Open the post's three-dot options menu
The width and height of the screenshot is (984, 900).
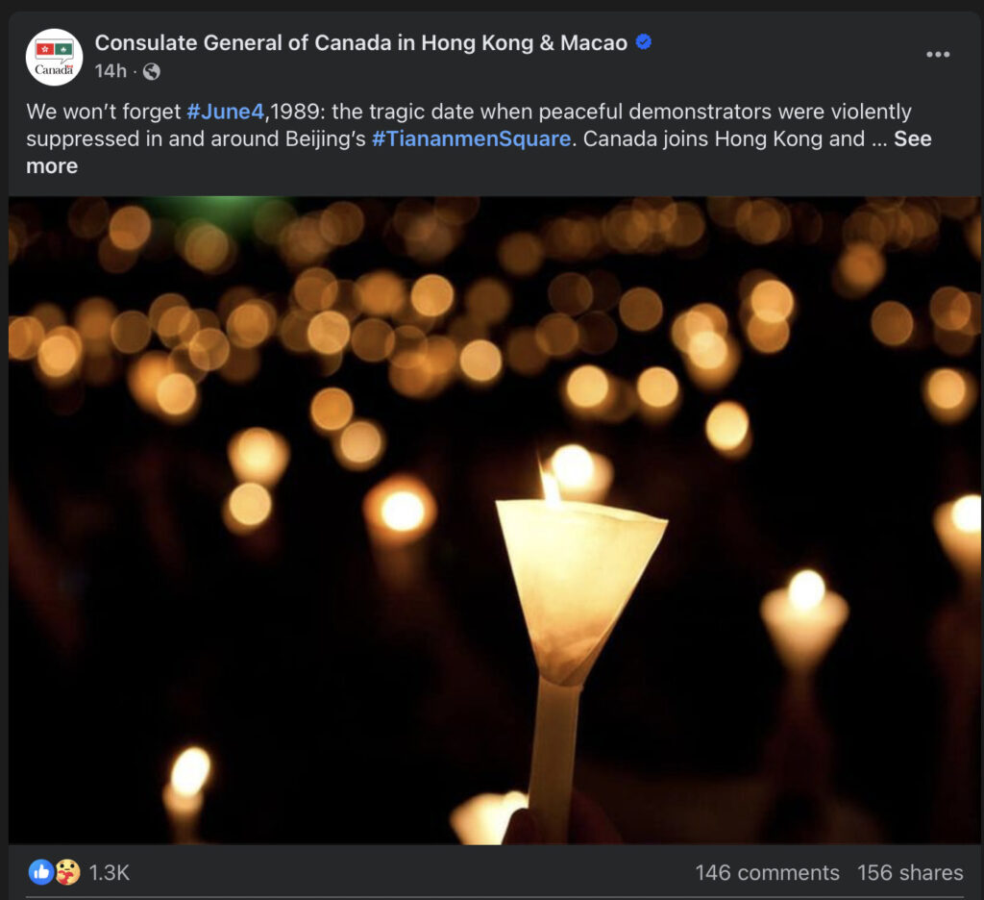pos(938,55)
